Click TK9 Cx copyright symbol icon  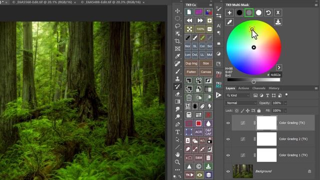[x=198, y=166]
